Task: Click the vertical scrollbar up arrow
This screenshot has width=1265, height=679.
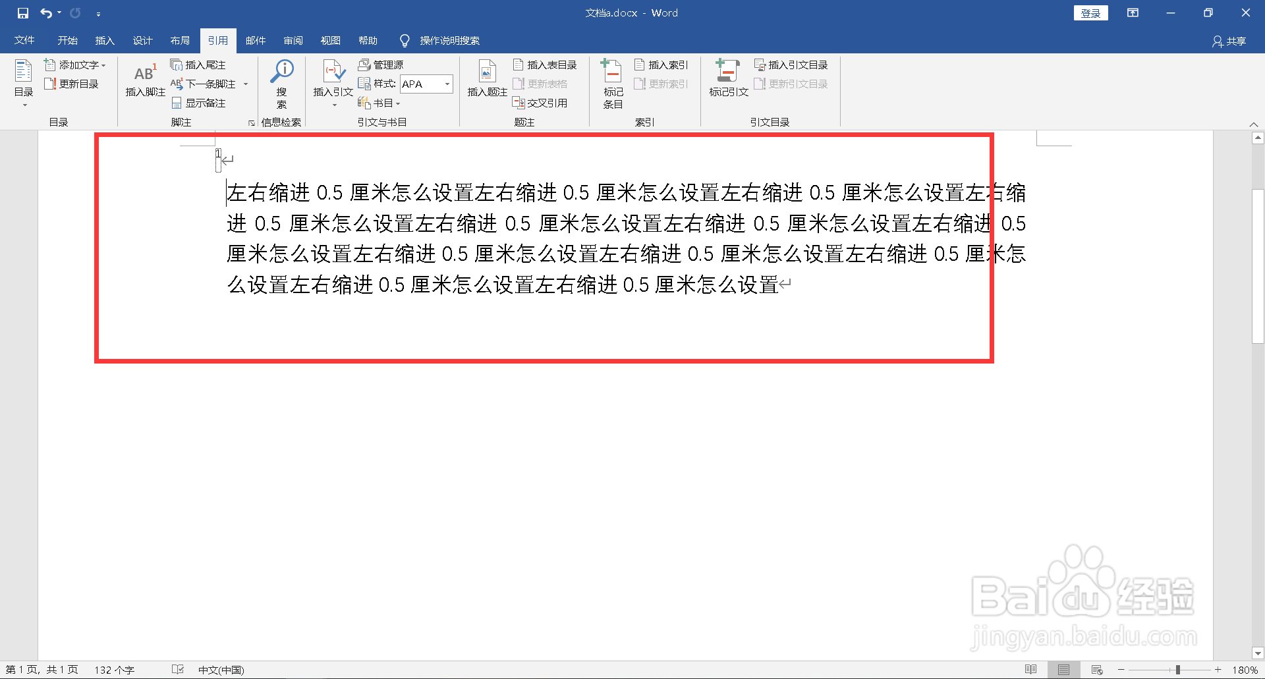Action: pos(1258,138)
